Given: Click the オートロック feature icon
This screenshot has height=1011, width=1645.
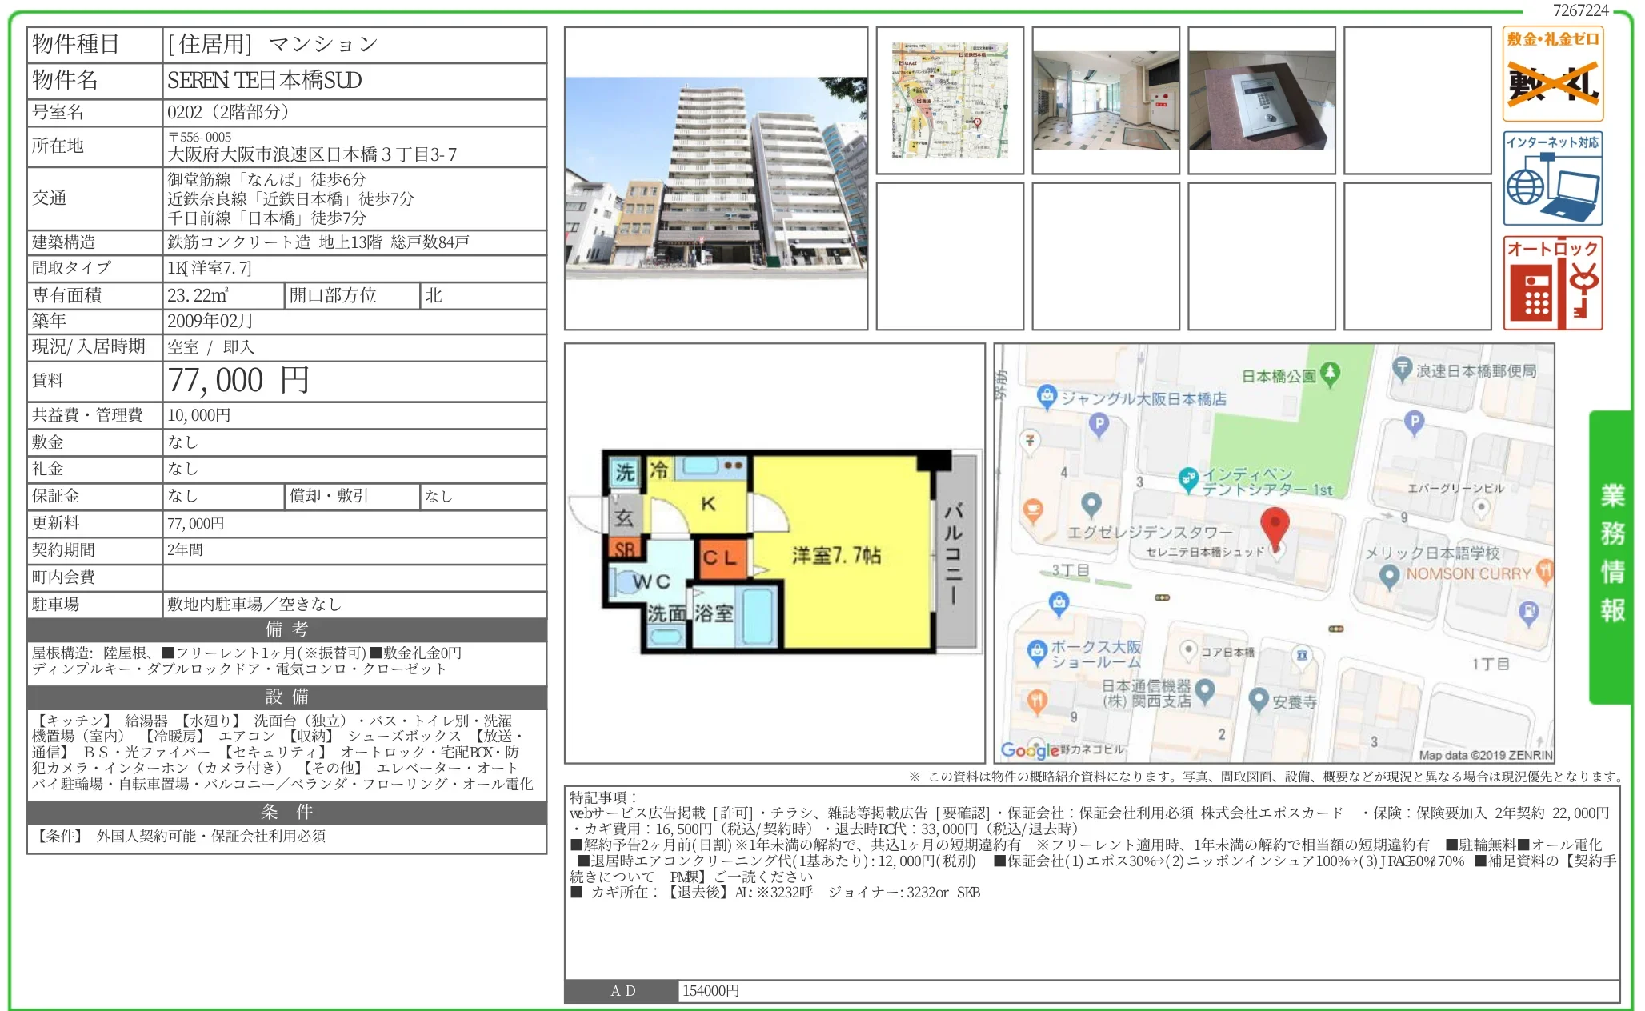Looking at the screenshot, I should pos(1552,283).
